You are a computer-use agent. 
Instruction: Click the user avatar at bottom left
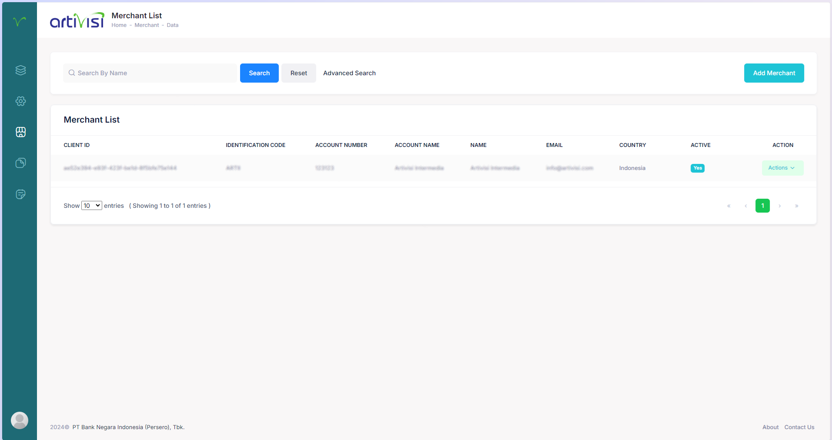tap(20, 420)
